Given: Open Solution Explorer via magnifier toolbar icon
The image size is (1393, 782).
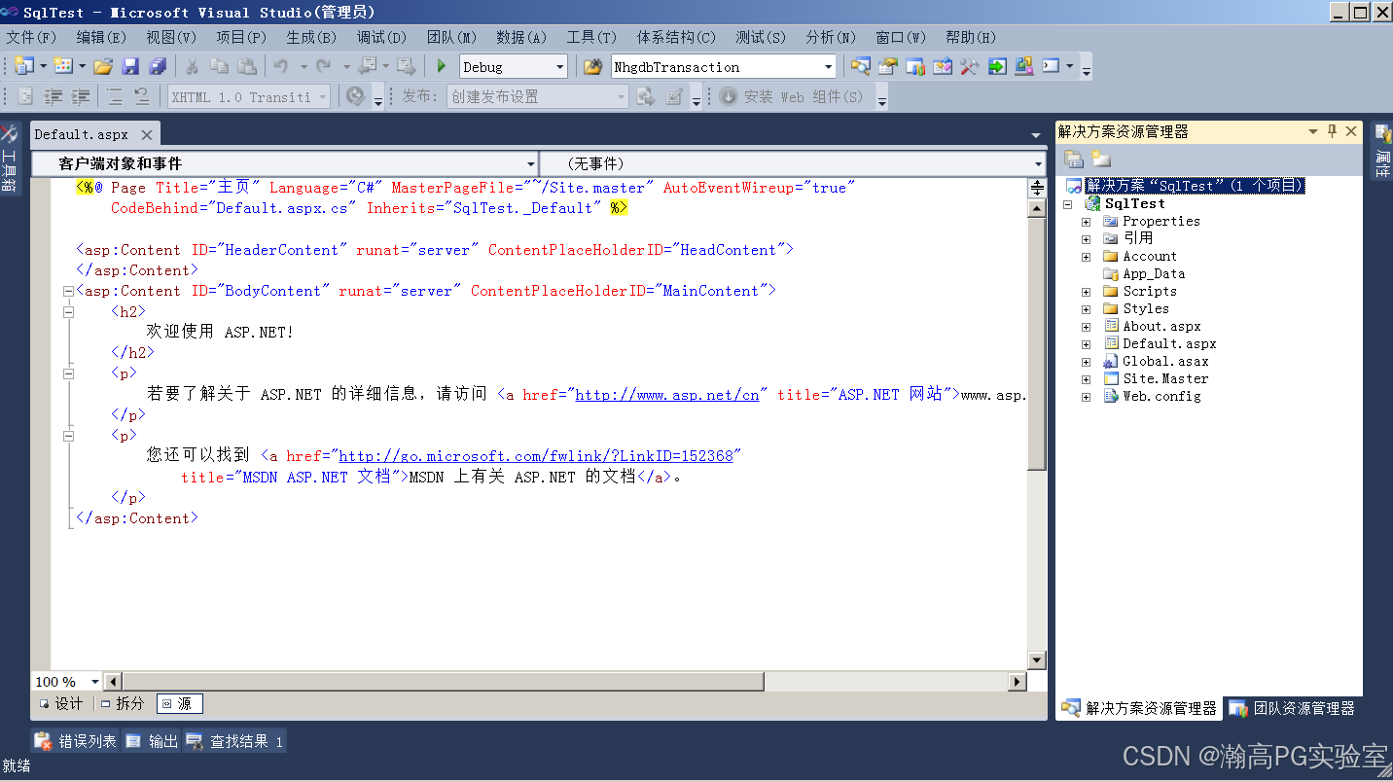Looking at the screenshot, I should click(x=861, y=66).
